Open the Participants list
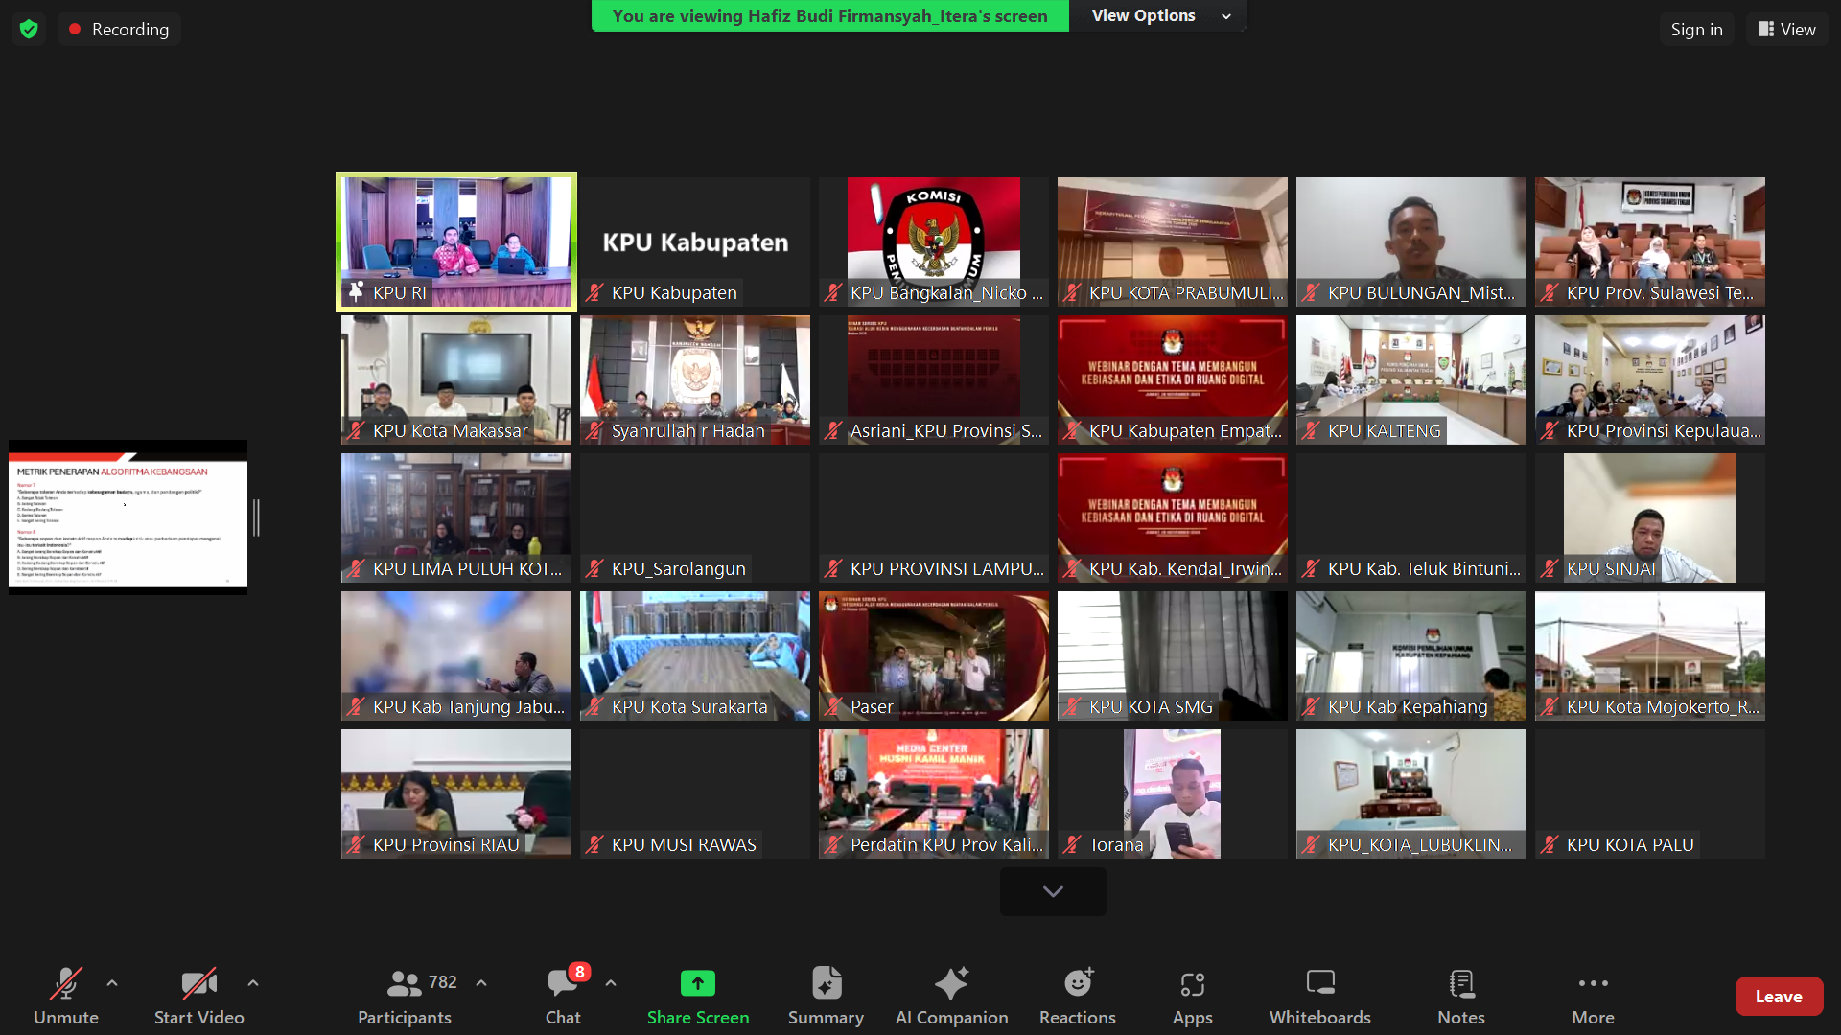This screenshot has height=1035, width=1841. [x=405, y=984]
